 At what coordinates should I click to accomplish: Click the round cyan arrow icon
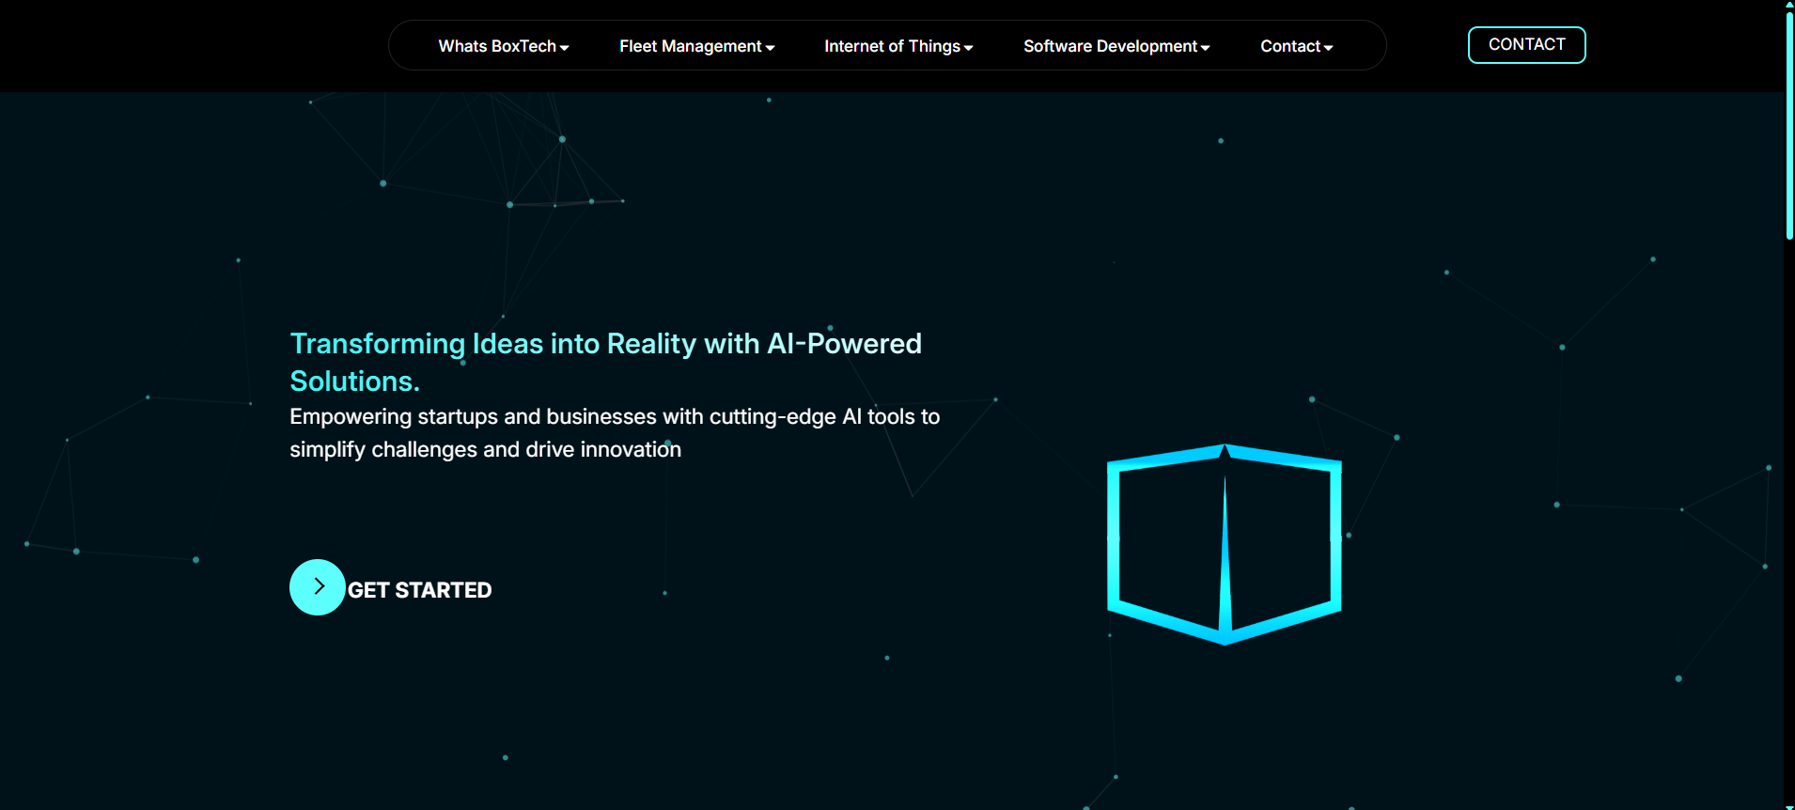tap(318, 587)
